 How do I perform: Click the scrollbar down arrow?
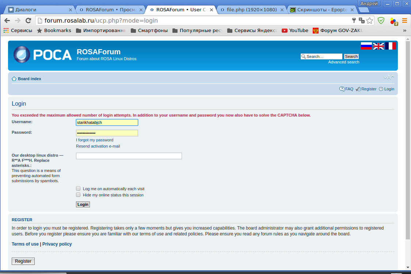408,267
